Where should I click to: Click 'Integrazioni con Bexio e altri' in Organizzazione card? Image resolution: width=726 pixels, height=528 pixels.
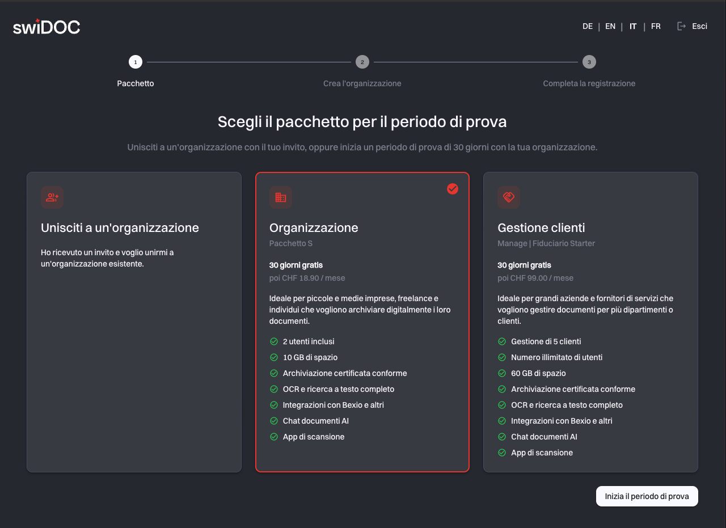(334, 405)
